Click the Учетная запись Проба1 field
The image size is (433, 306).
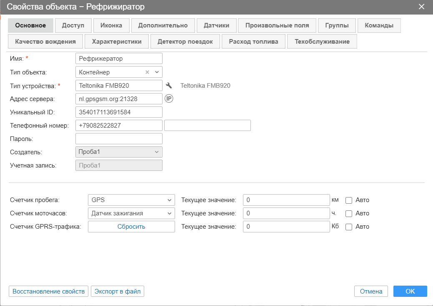tap(119, 165)
